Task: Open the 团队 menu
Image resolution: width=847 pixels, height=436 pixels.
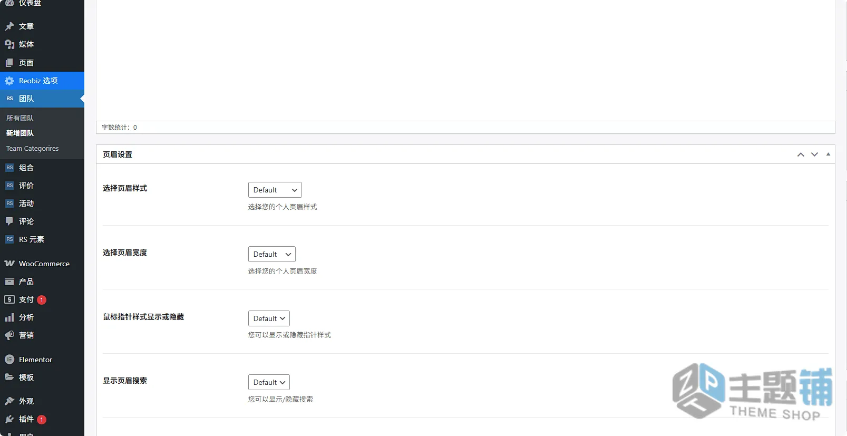Action: click(42, 99)
